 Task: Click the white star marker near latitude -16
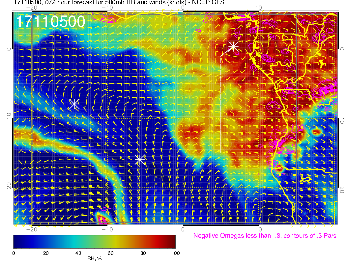[140, 159]
